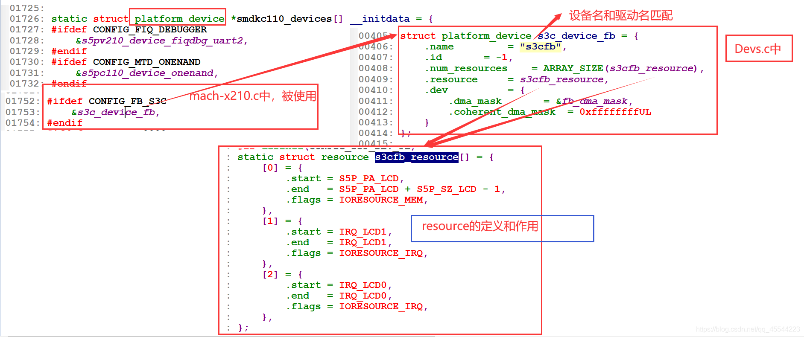Click the [1] array index
This screenshot has height=337, width=804.
point(270,221)
